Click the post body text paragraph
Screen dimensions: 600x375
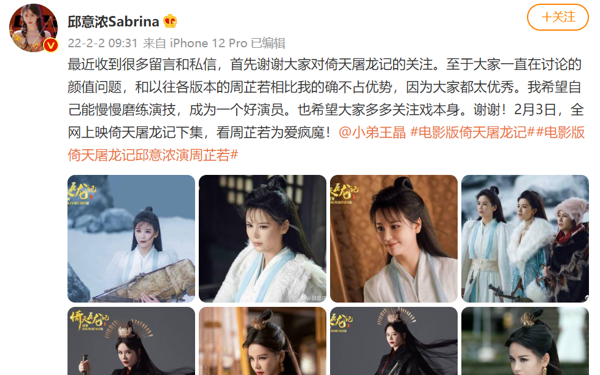coord(326,110)
